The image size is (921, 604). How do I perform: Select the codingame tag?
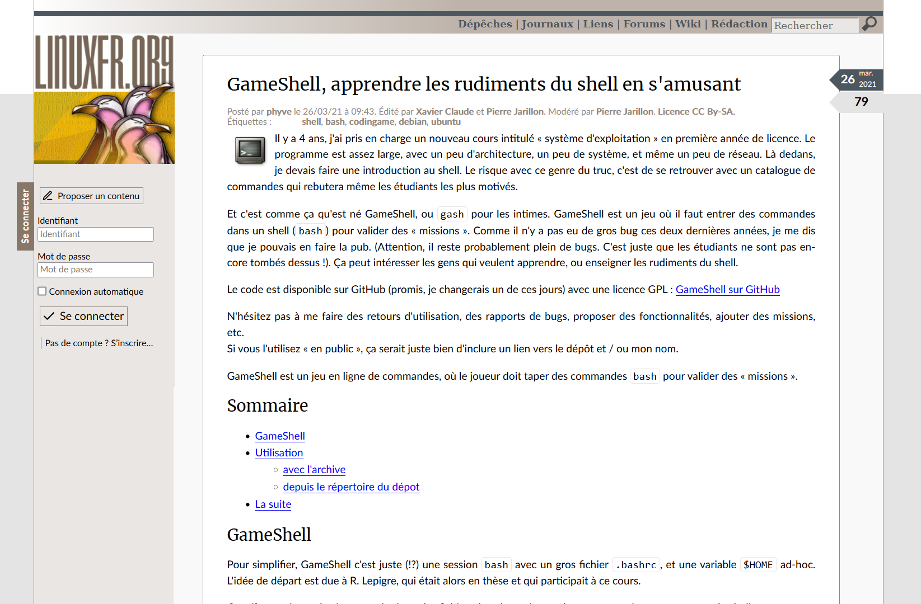372,121
